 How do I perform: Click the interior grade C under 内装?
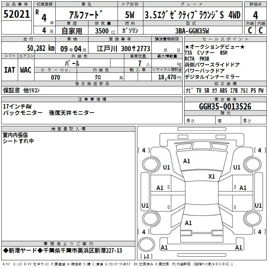261,30
